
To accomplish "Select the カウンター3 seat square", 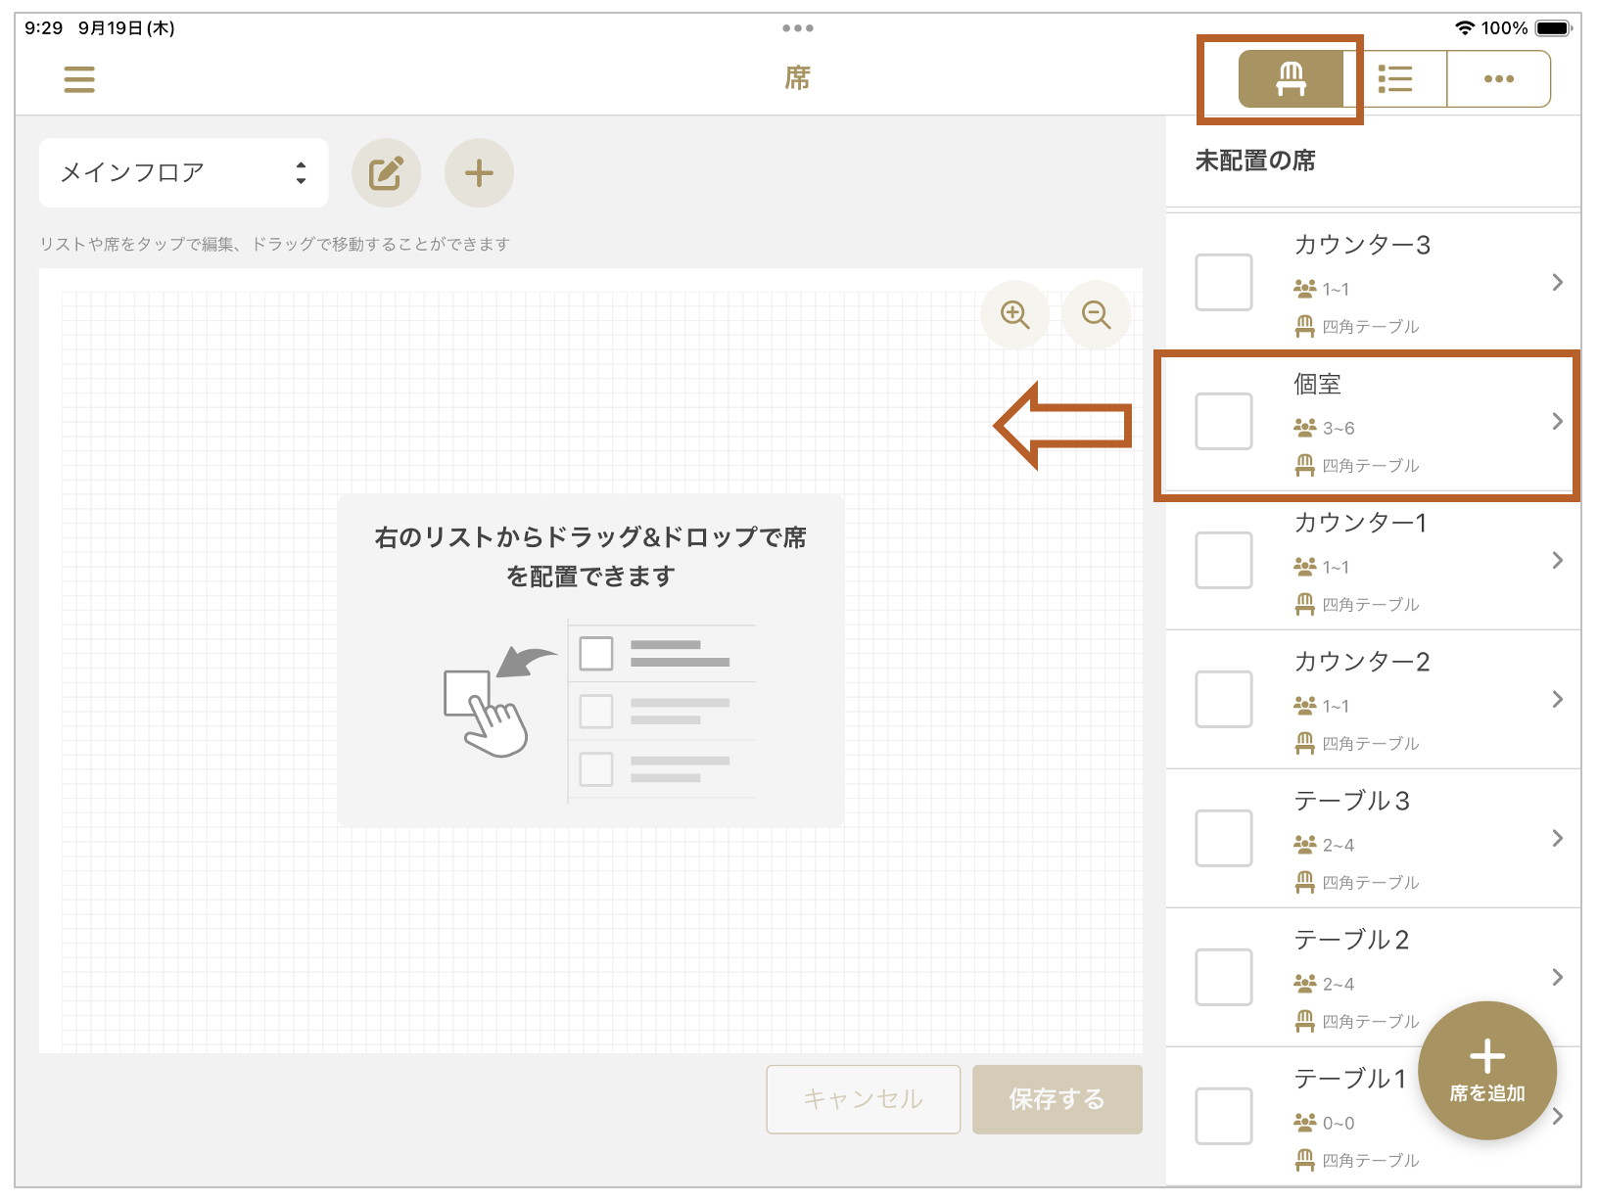I will click(x=1224, y=282).
